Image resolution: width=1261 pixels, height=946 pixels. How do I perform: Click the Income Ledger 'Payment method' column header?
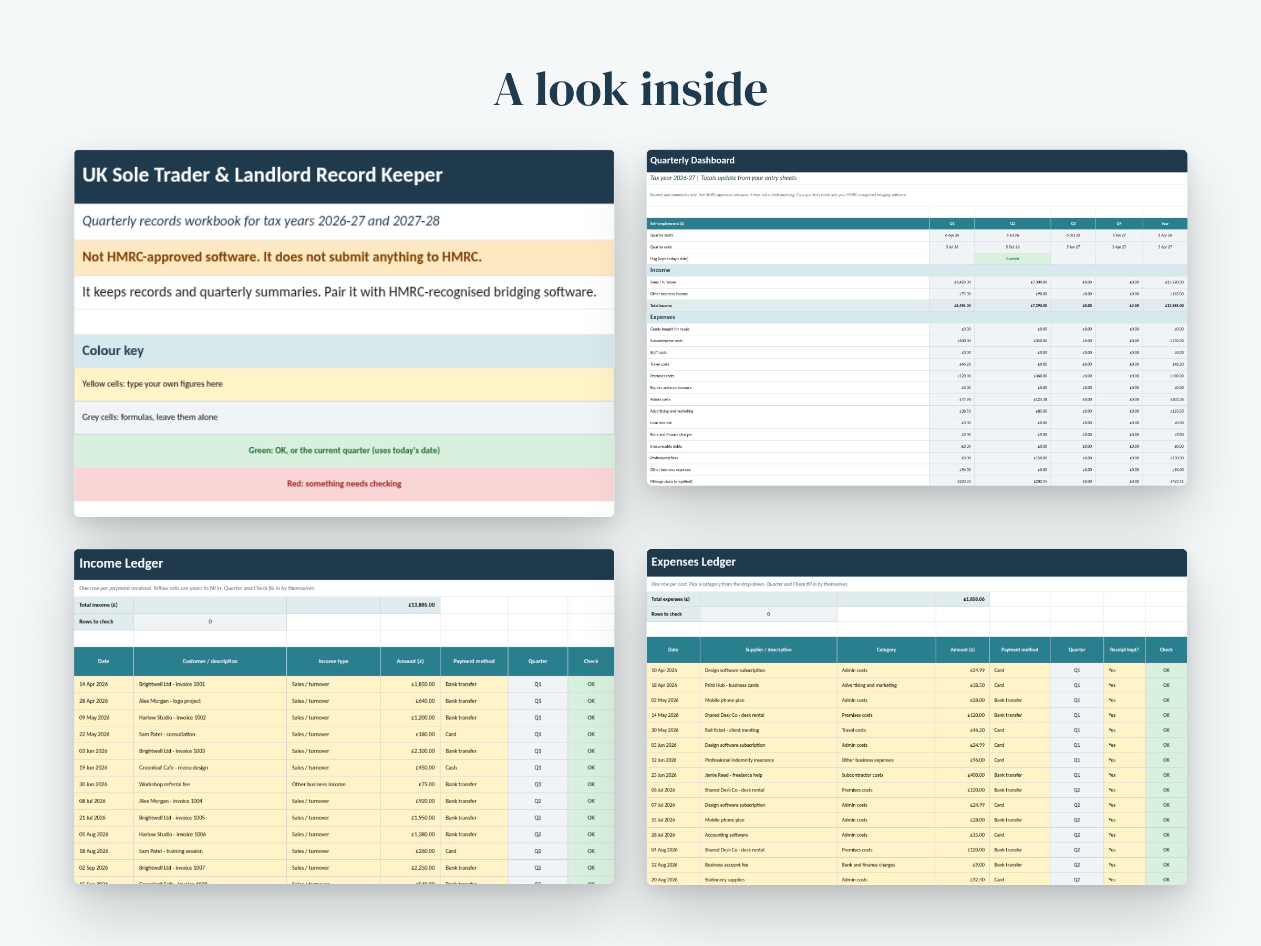[x=474, y=662]
